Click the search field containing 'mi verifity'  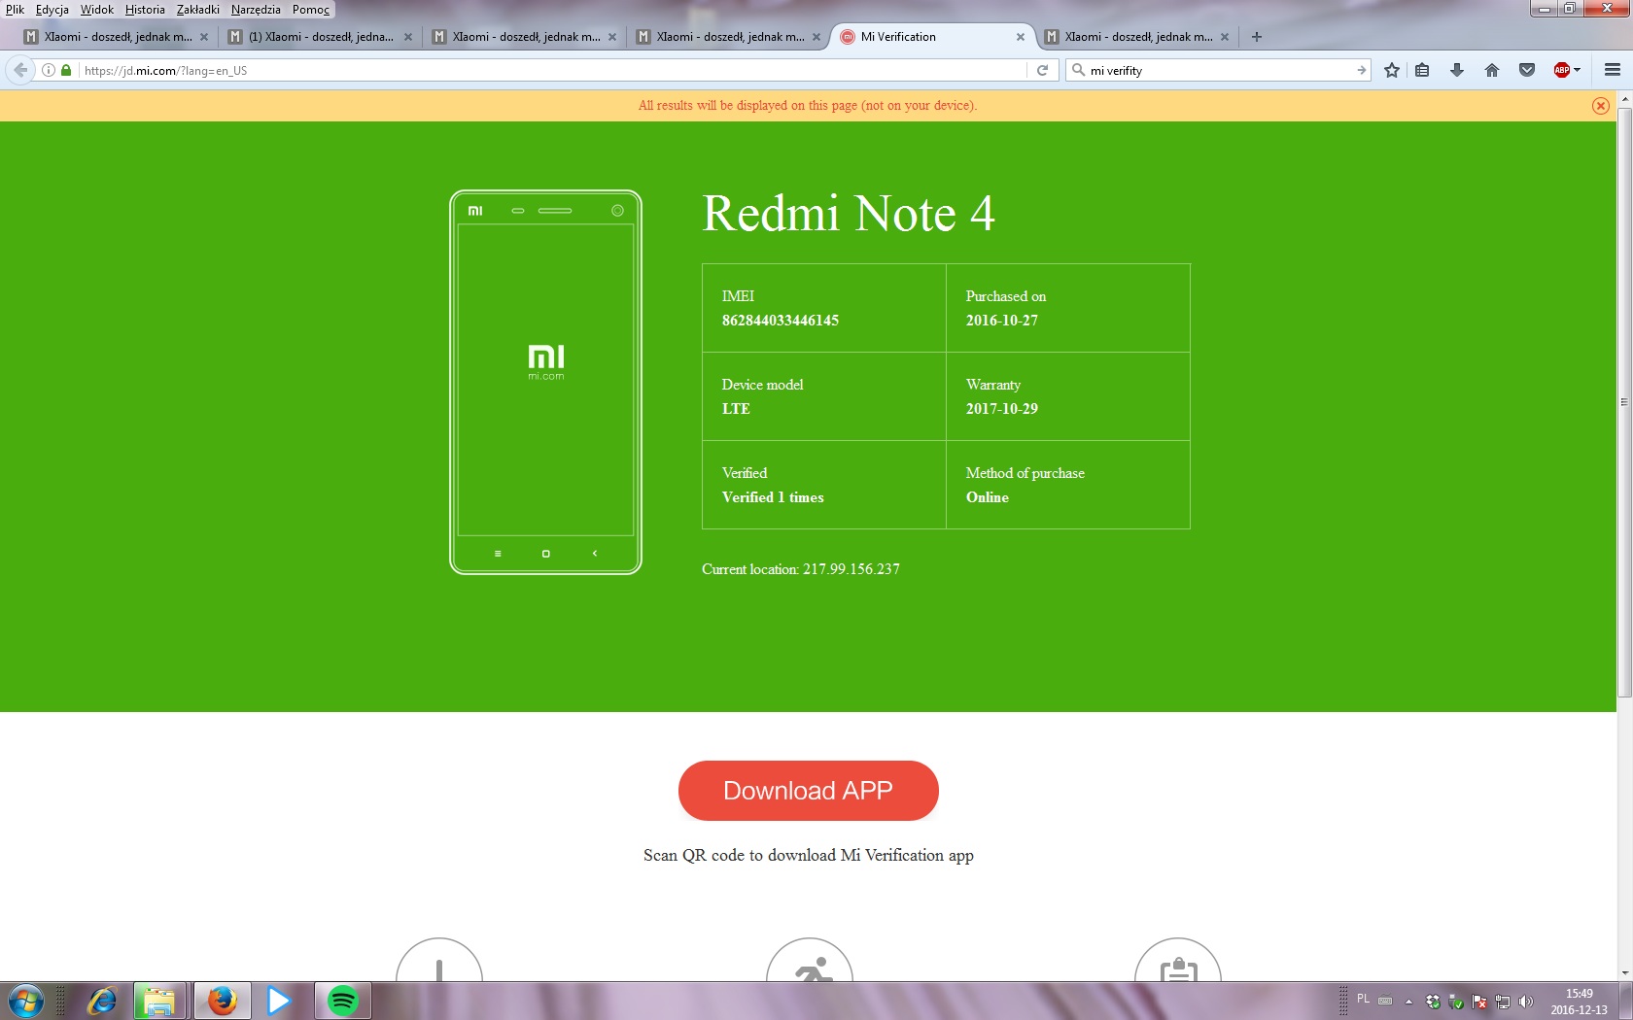pyautogui.click(x=1215, y=70)
